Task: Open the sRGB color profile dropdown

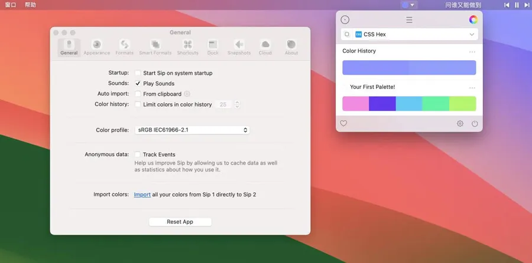Action: coord(192,130)
